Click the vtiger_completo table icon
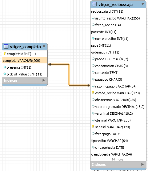Image resolution: width=148 pixels, height=171 pixels. pyautogui.click(x=6, y=46)
